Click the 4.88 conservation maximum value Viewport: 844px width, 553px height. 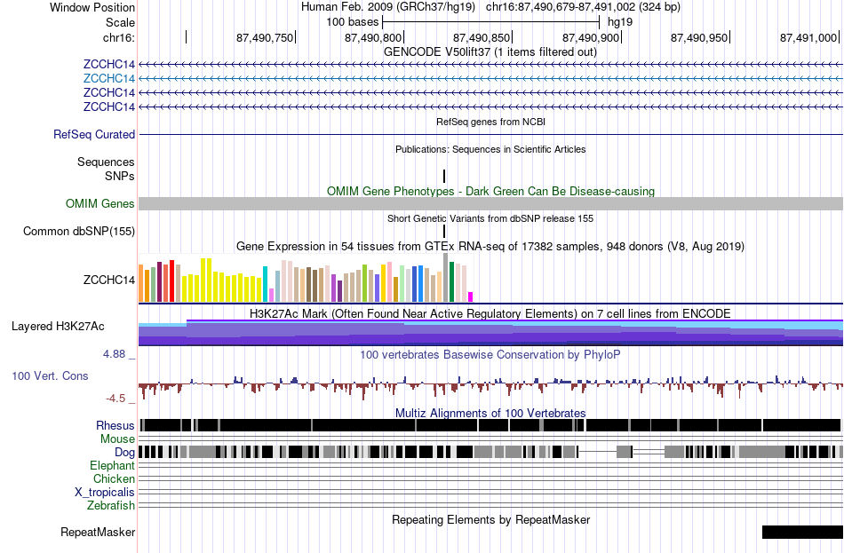click(x=114, y=354)
